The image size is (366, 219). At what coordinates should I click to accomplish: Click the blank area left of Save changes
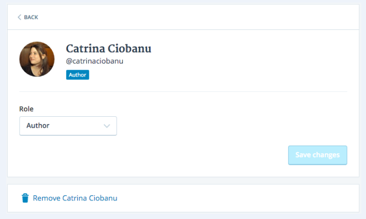(x=155, y=155)
